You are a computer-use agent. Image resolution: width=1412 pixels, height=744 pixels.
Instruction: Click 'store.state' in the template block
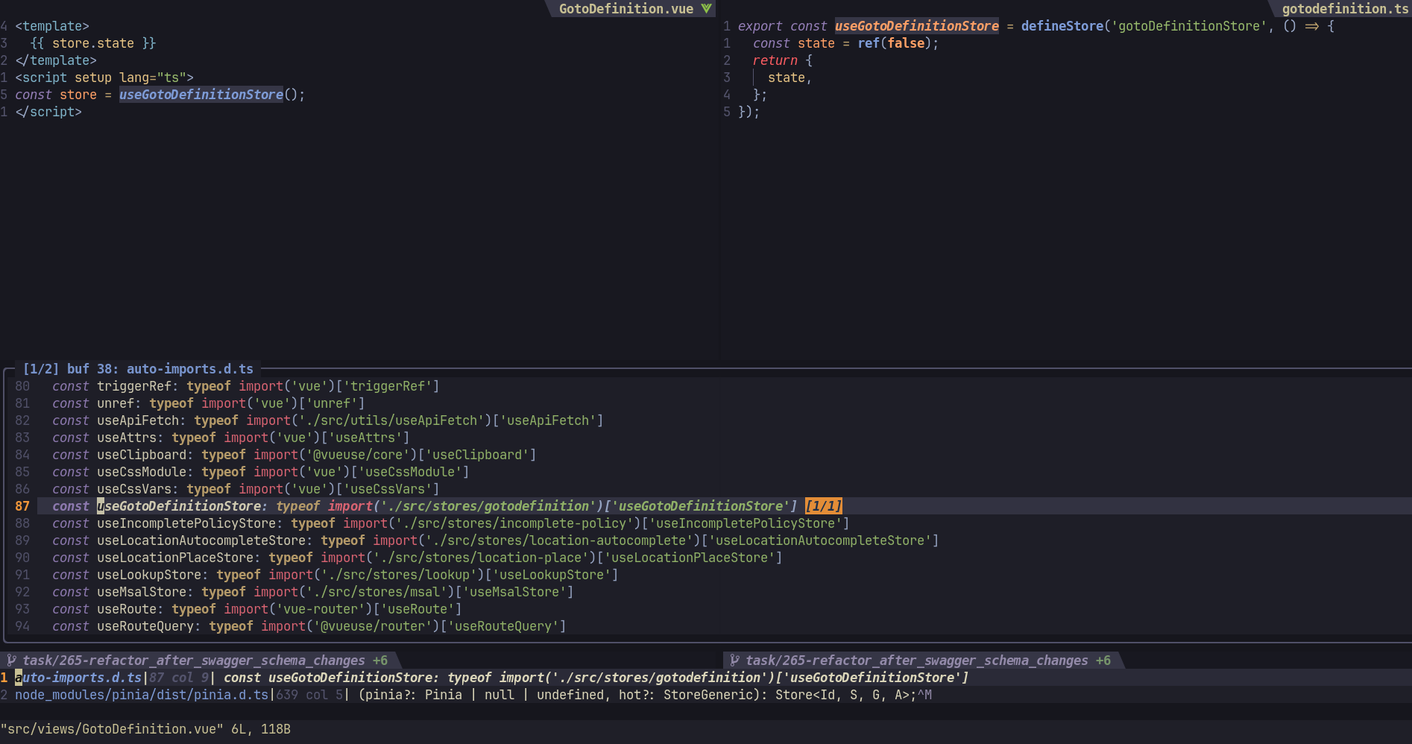(x=93, y=43)
